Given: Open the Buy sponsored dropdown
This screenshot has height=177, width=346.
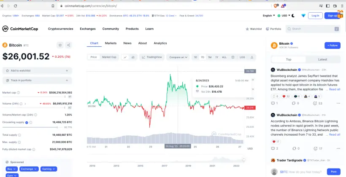Looking at the screenshot, I should pos(11,169).
